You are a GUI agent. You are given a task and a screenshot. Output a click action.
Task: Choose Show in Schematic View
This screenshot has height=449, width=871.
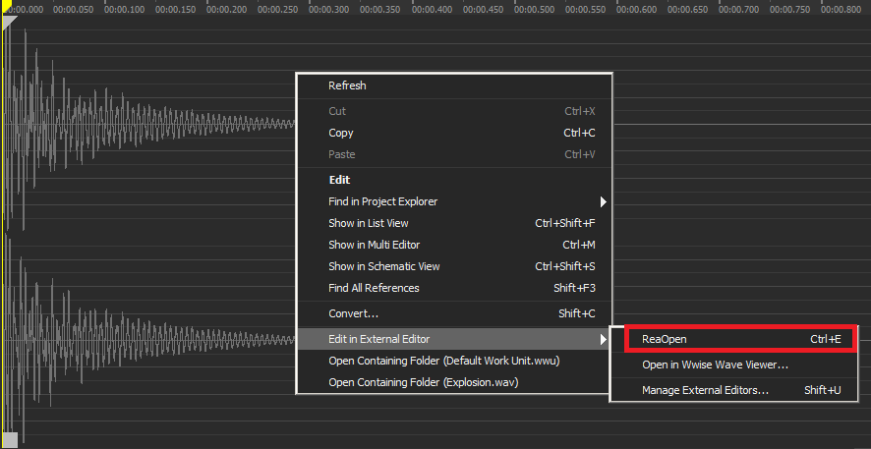click(x=454, y=266)
